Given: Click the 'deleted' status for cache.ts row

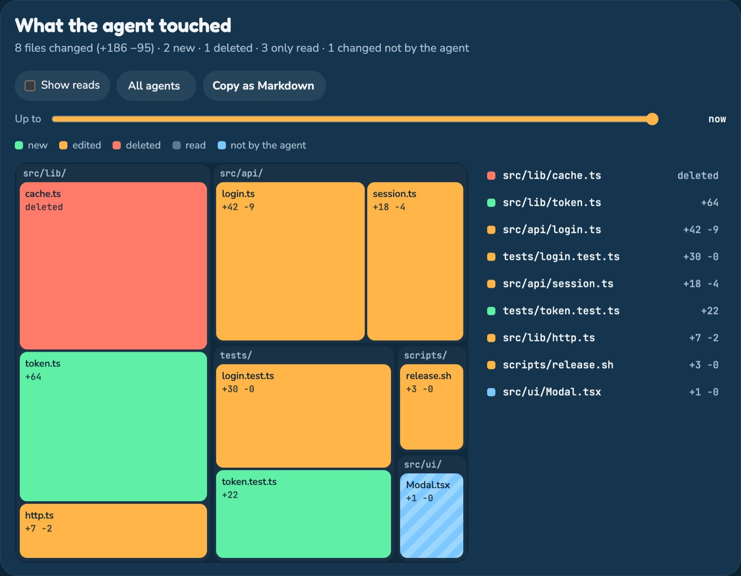Looking at the screenshot, I should coord(698,175).
